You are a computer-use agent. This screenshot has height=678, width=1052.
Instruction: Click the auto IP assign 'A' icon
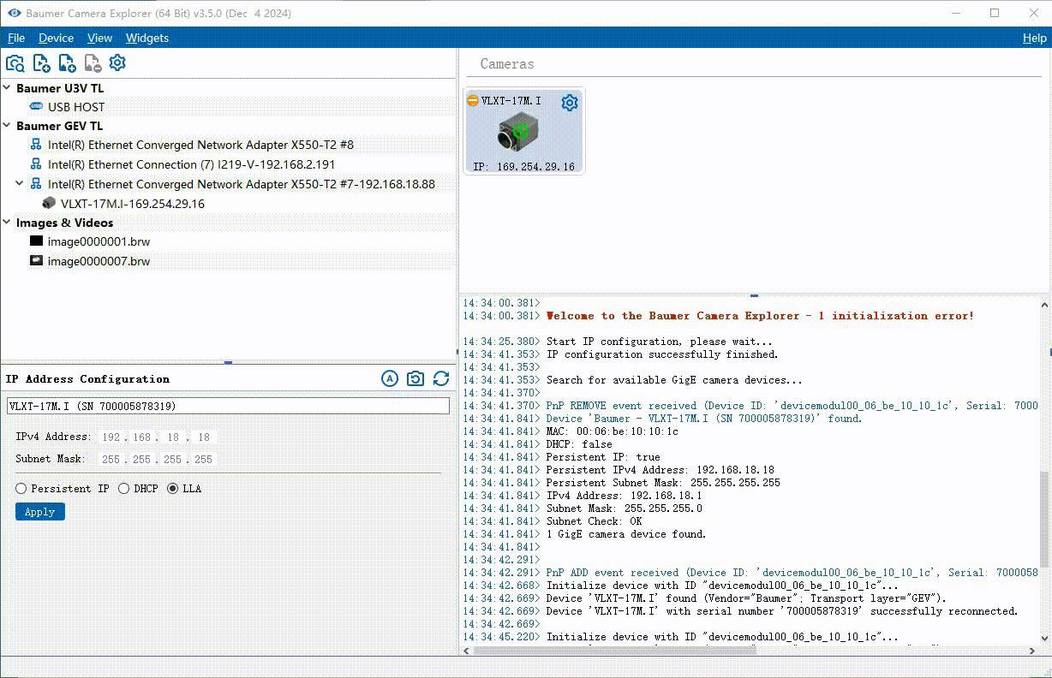pyautogui.click(x=390, y=378)
